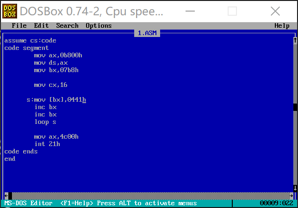Viewport: 298px width, 208px height.
Task: Click the horizontal scrollbar track
Action: pos(148,196)
